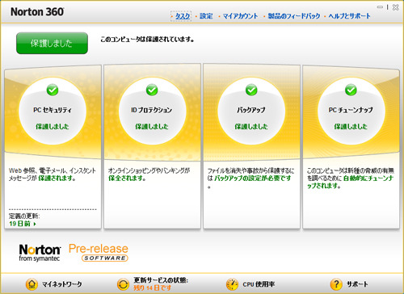Click the update service refresh icon
Screen dimensions: 404x294
pos(123,284)
